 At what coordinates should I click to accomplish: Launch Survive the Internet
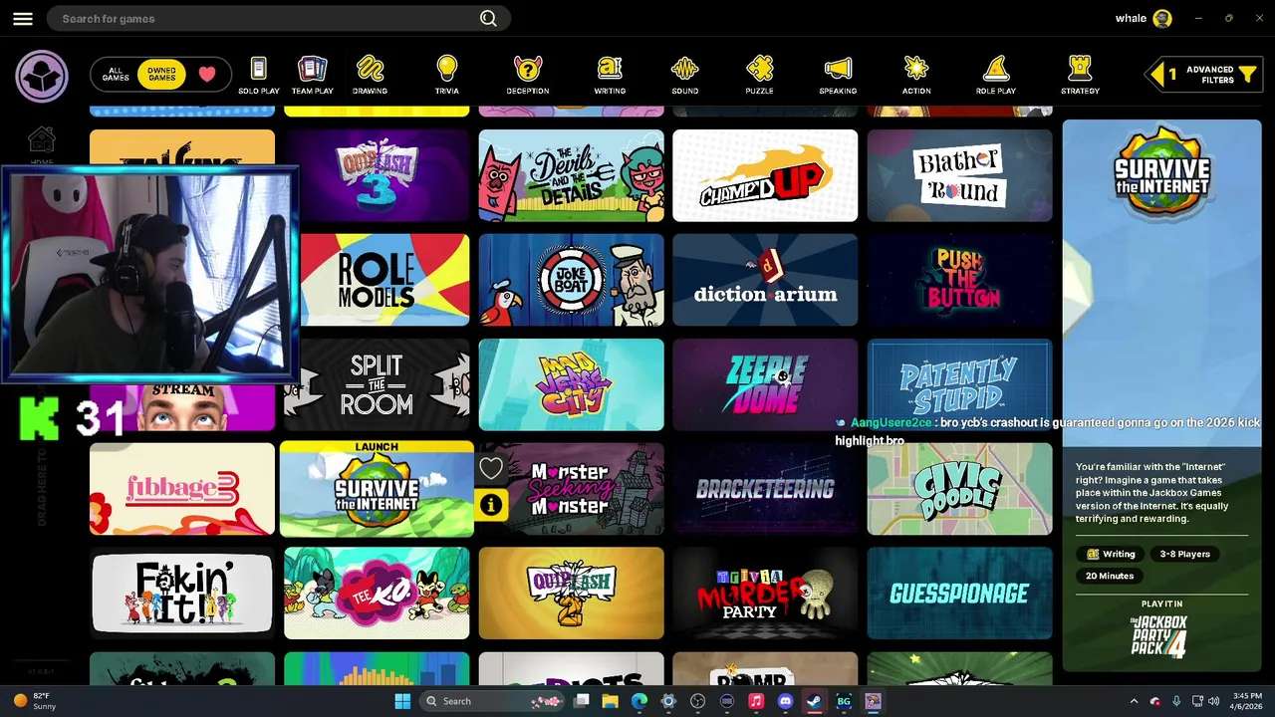point(377,489)
